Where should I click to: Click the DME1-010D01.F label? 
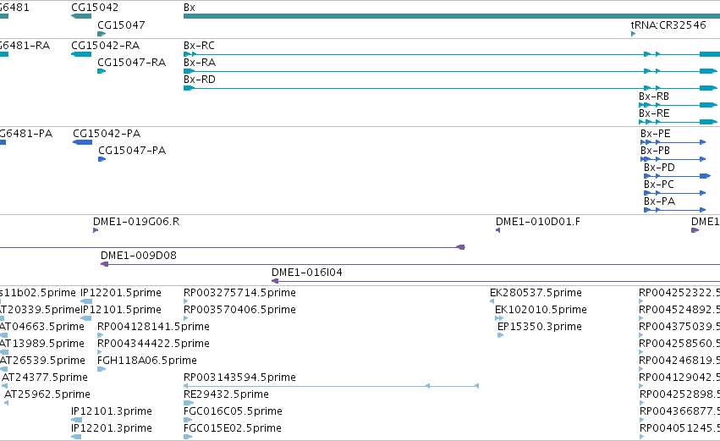(538, 222)
